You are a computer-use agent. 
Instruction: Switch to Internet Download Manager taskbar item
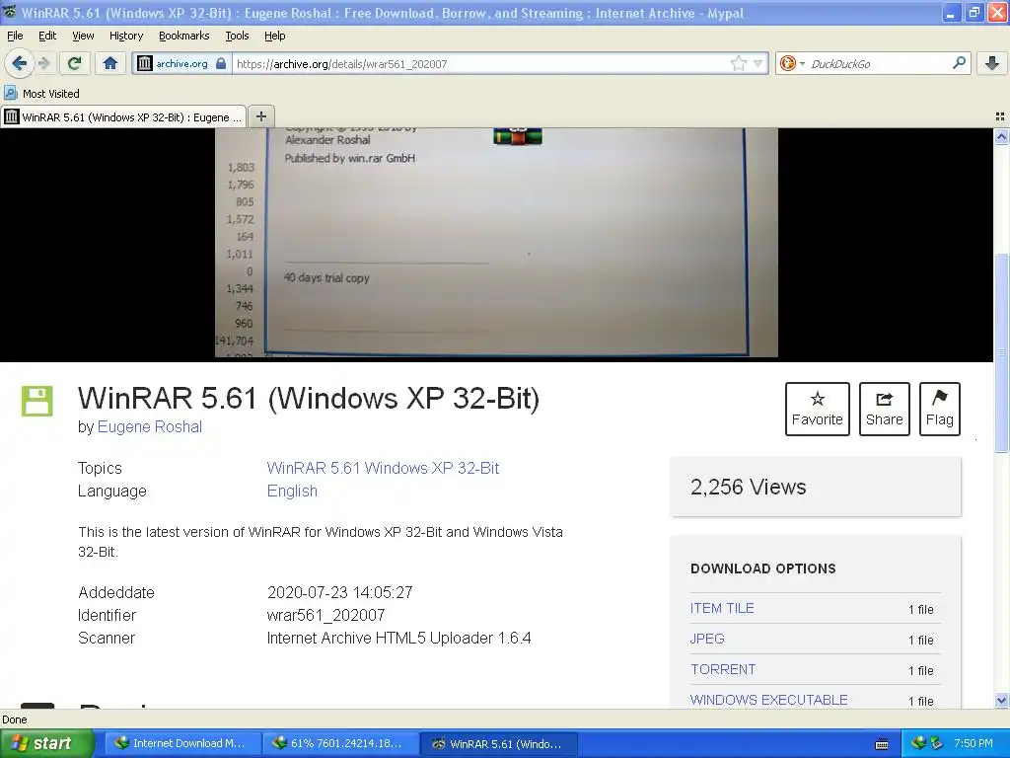pos(182,743)
